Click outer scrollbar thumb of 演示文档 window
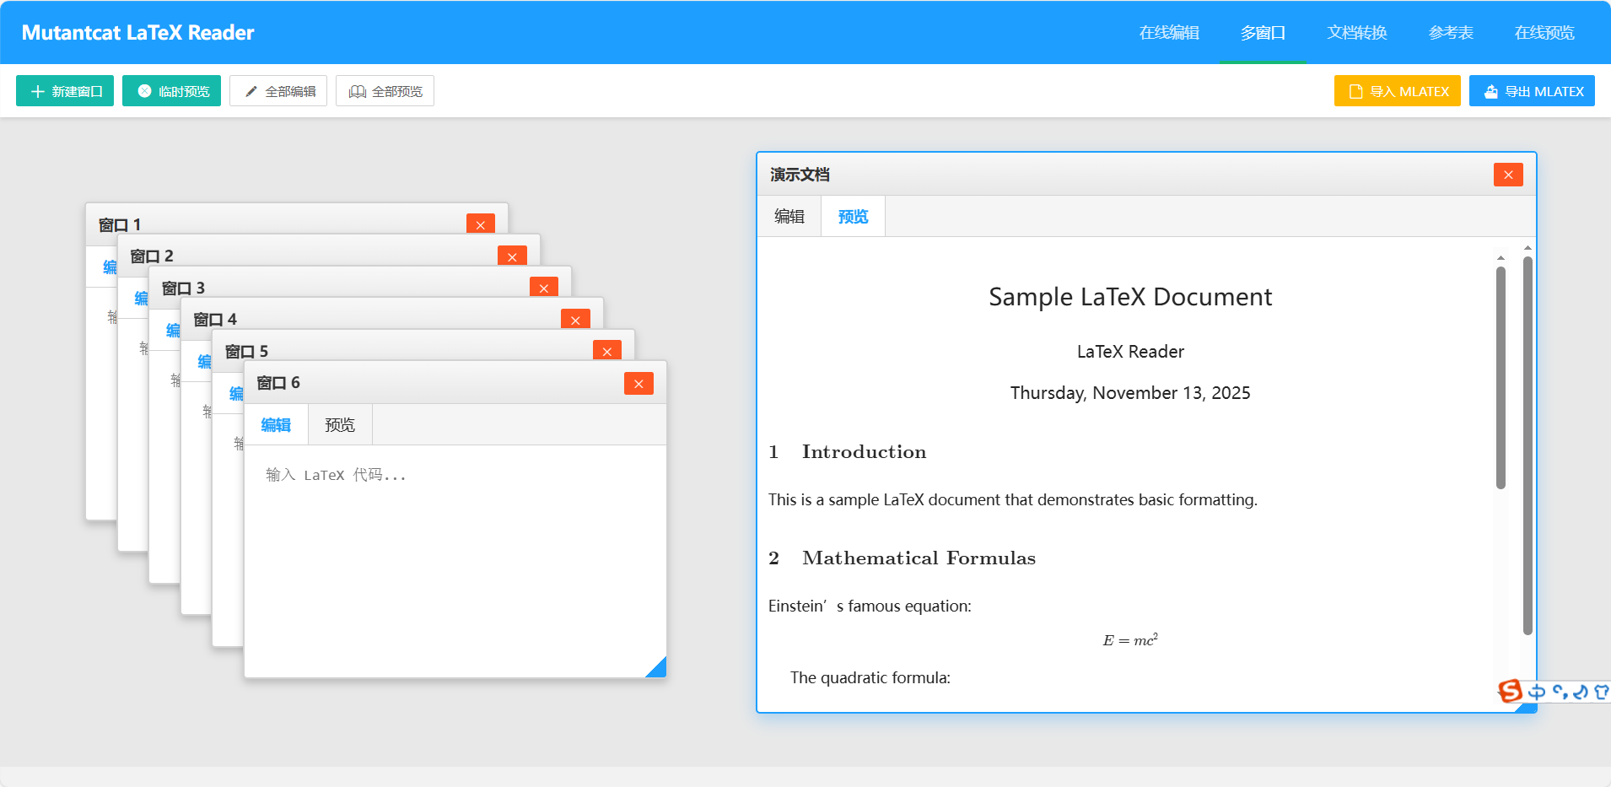The image size is (1611, 787). [1527, 445]
